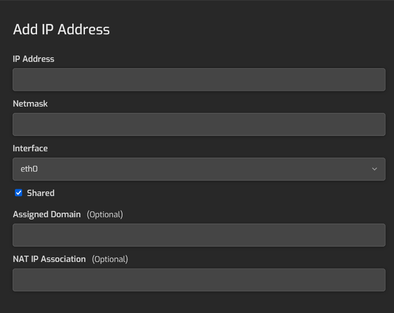Click the (Optional) hint beside Assigned Domain
394x313 pixels.
[x=105, y=214]
